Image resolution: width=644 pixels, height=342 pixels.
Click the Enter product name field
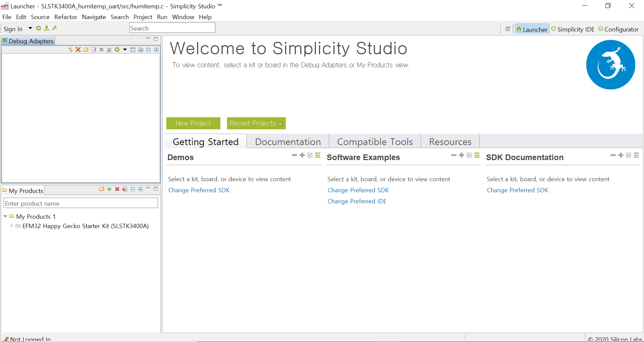pyautogui.click(x=81, y=203)
